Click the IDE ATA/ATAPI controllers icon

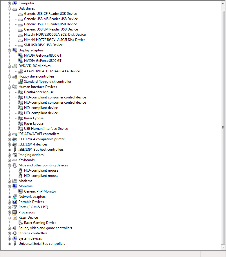(15, 134)
